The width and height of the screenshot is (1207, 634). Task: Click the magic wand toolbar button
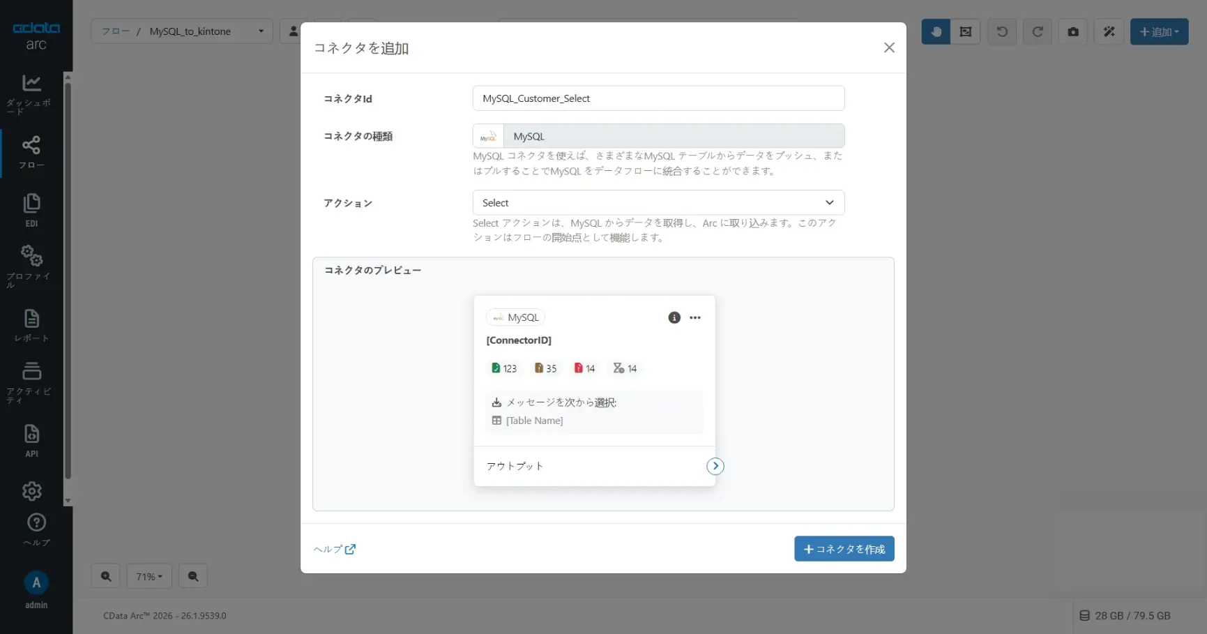click(1109, 31)
